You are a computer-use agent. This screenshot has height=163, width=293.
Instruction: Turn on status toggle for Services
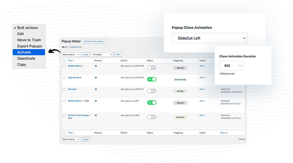(152, 91)
